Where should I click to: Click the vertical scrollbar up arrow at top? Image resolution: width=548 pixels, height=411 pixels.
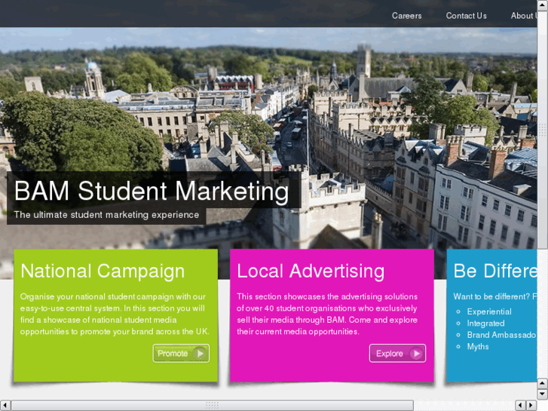click(x=543, y=5)
